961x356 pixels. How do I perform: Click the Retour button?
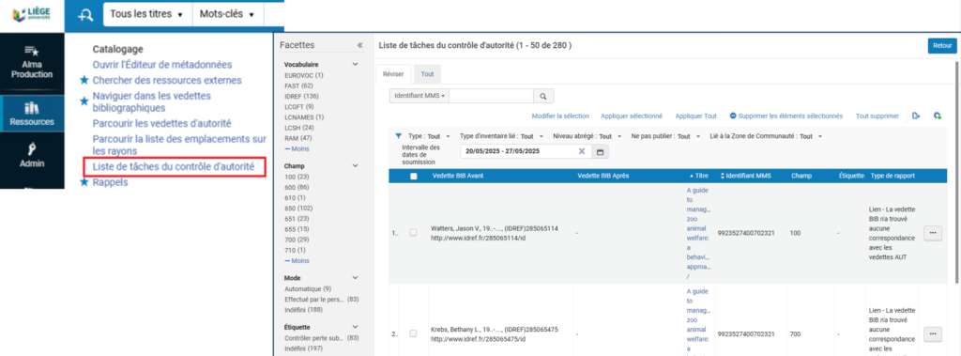(941, 46)
